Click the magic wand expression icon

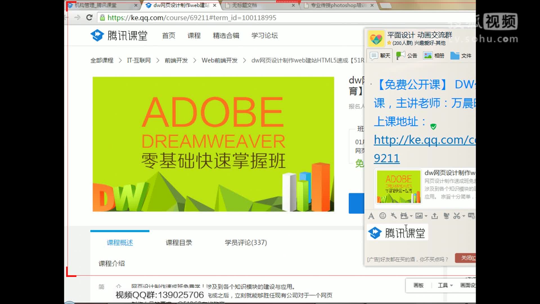[x=394, y=216]
